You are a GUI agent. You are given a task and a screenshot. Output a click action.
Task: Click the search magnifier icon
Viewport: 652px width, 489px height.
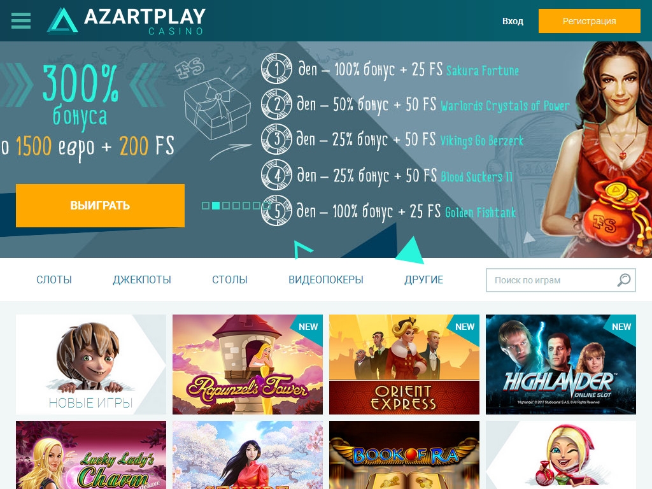click(x=624, y=280)
